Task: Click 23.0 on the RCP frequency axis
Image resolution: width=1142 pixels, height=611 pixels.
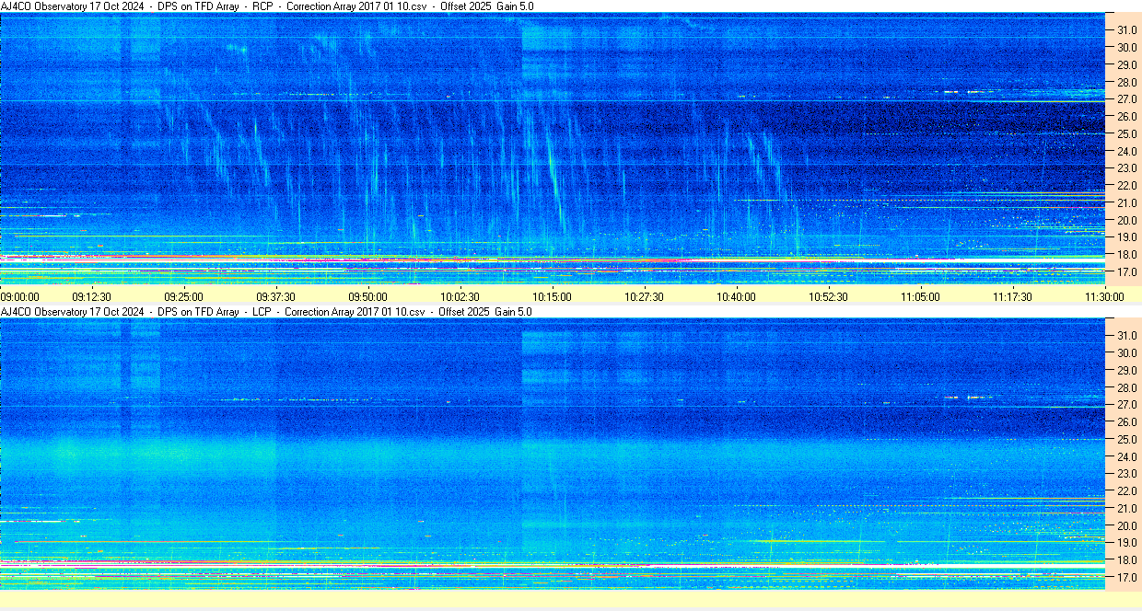Action: [x=1127, y=168]
